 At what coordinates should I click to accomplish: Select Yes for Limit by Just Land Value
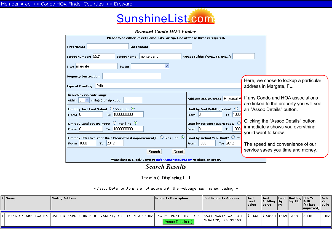[112, 109]
